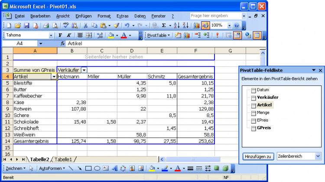
Task: Click the Merge and Center icon
Action: tap(89, 36)
